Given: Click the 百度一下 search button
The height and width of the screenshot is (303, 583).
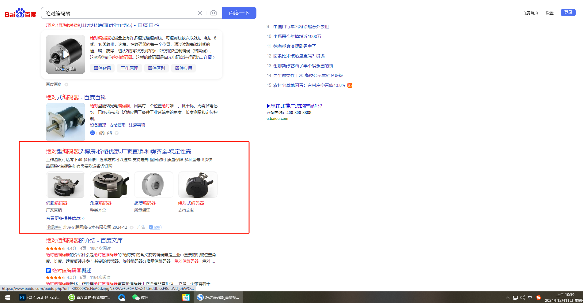Looking at the screenshot, I should click(239, 13).
